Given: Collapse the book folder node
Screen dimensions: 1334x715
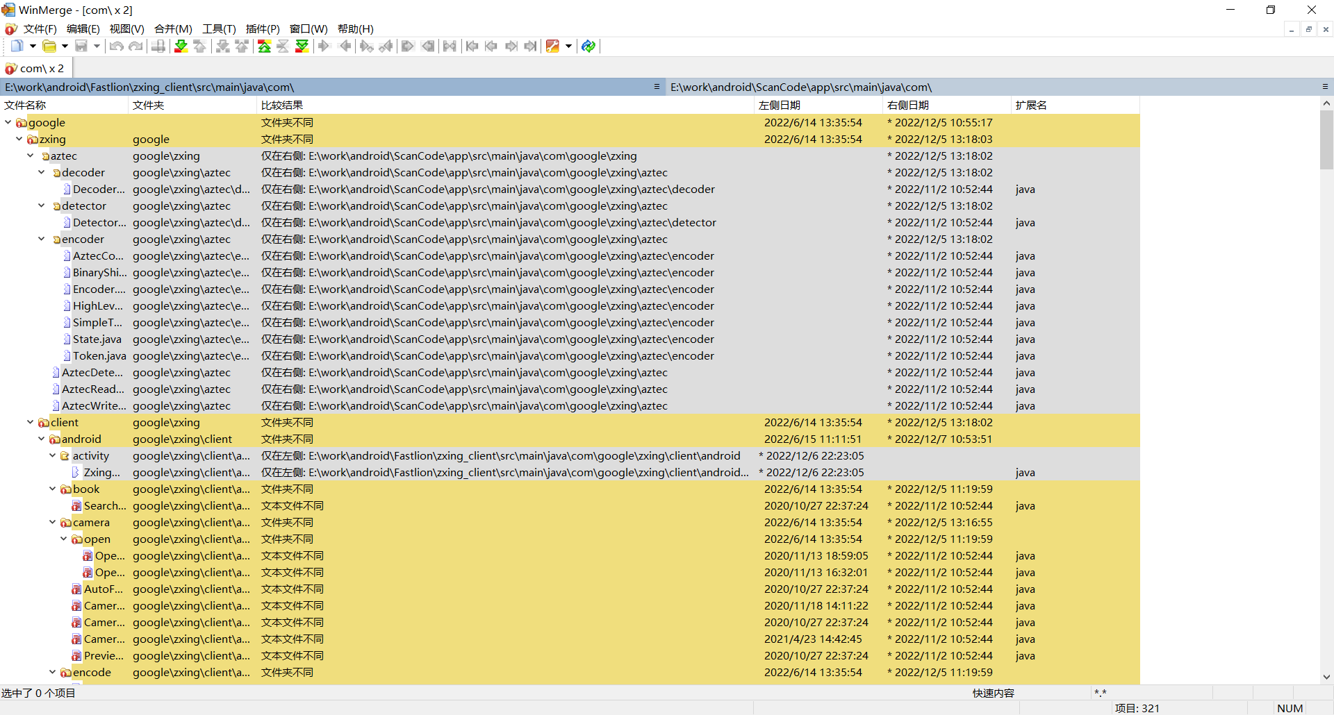Looking at the screenshot, I should [x=53, y=489].
